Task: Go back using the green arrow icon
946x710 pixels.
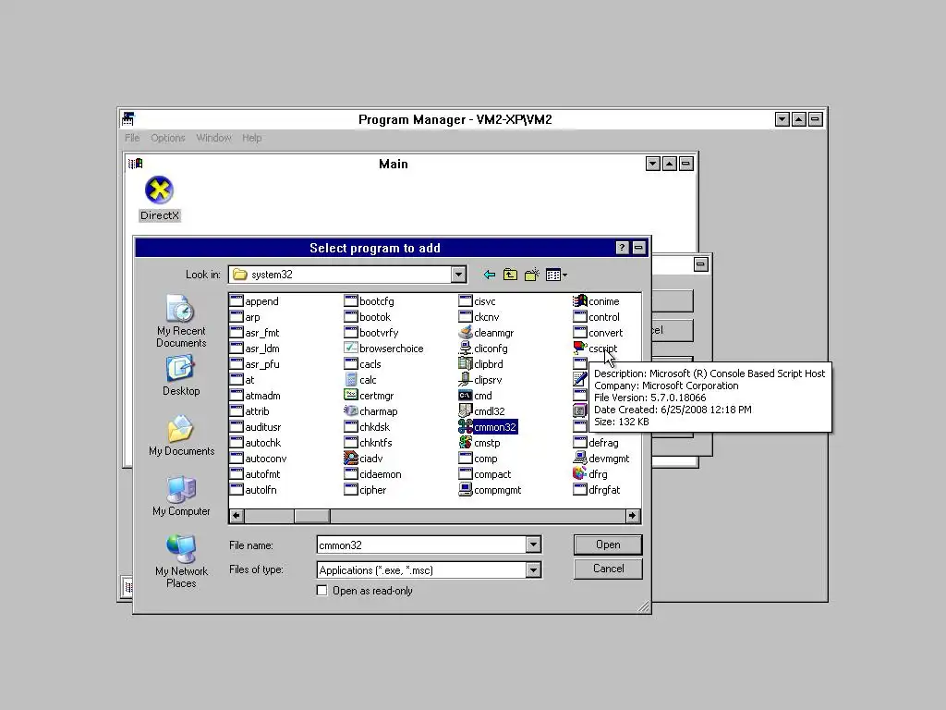Action: (x=490, y=275)
